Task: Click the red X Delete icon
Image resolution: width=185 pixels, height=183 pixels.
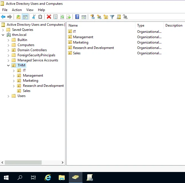Action: click(49, 17)
